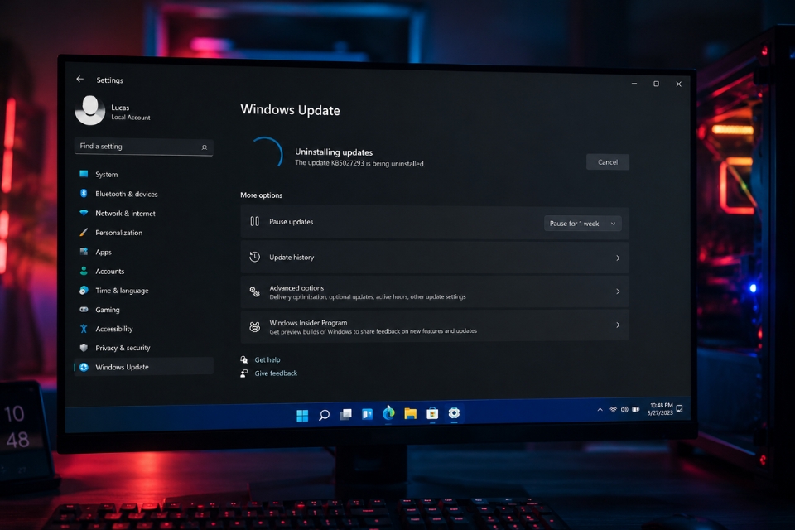Click the Give feedback link
795x530 pixels.
276,373
